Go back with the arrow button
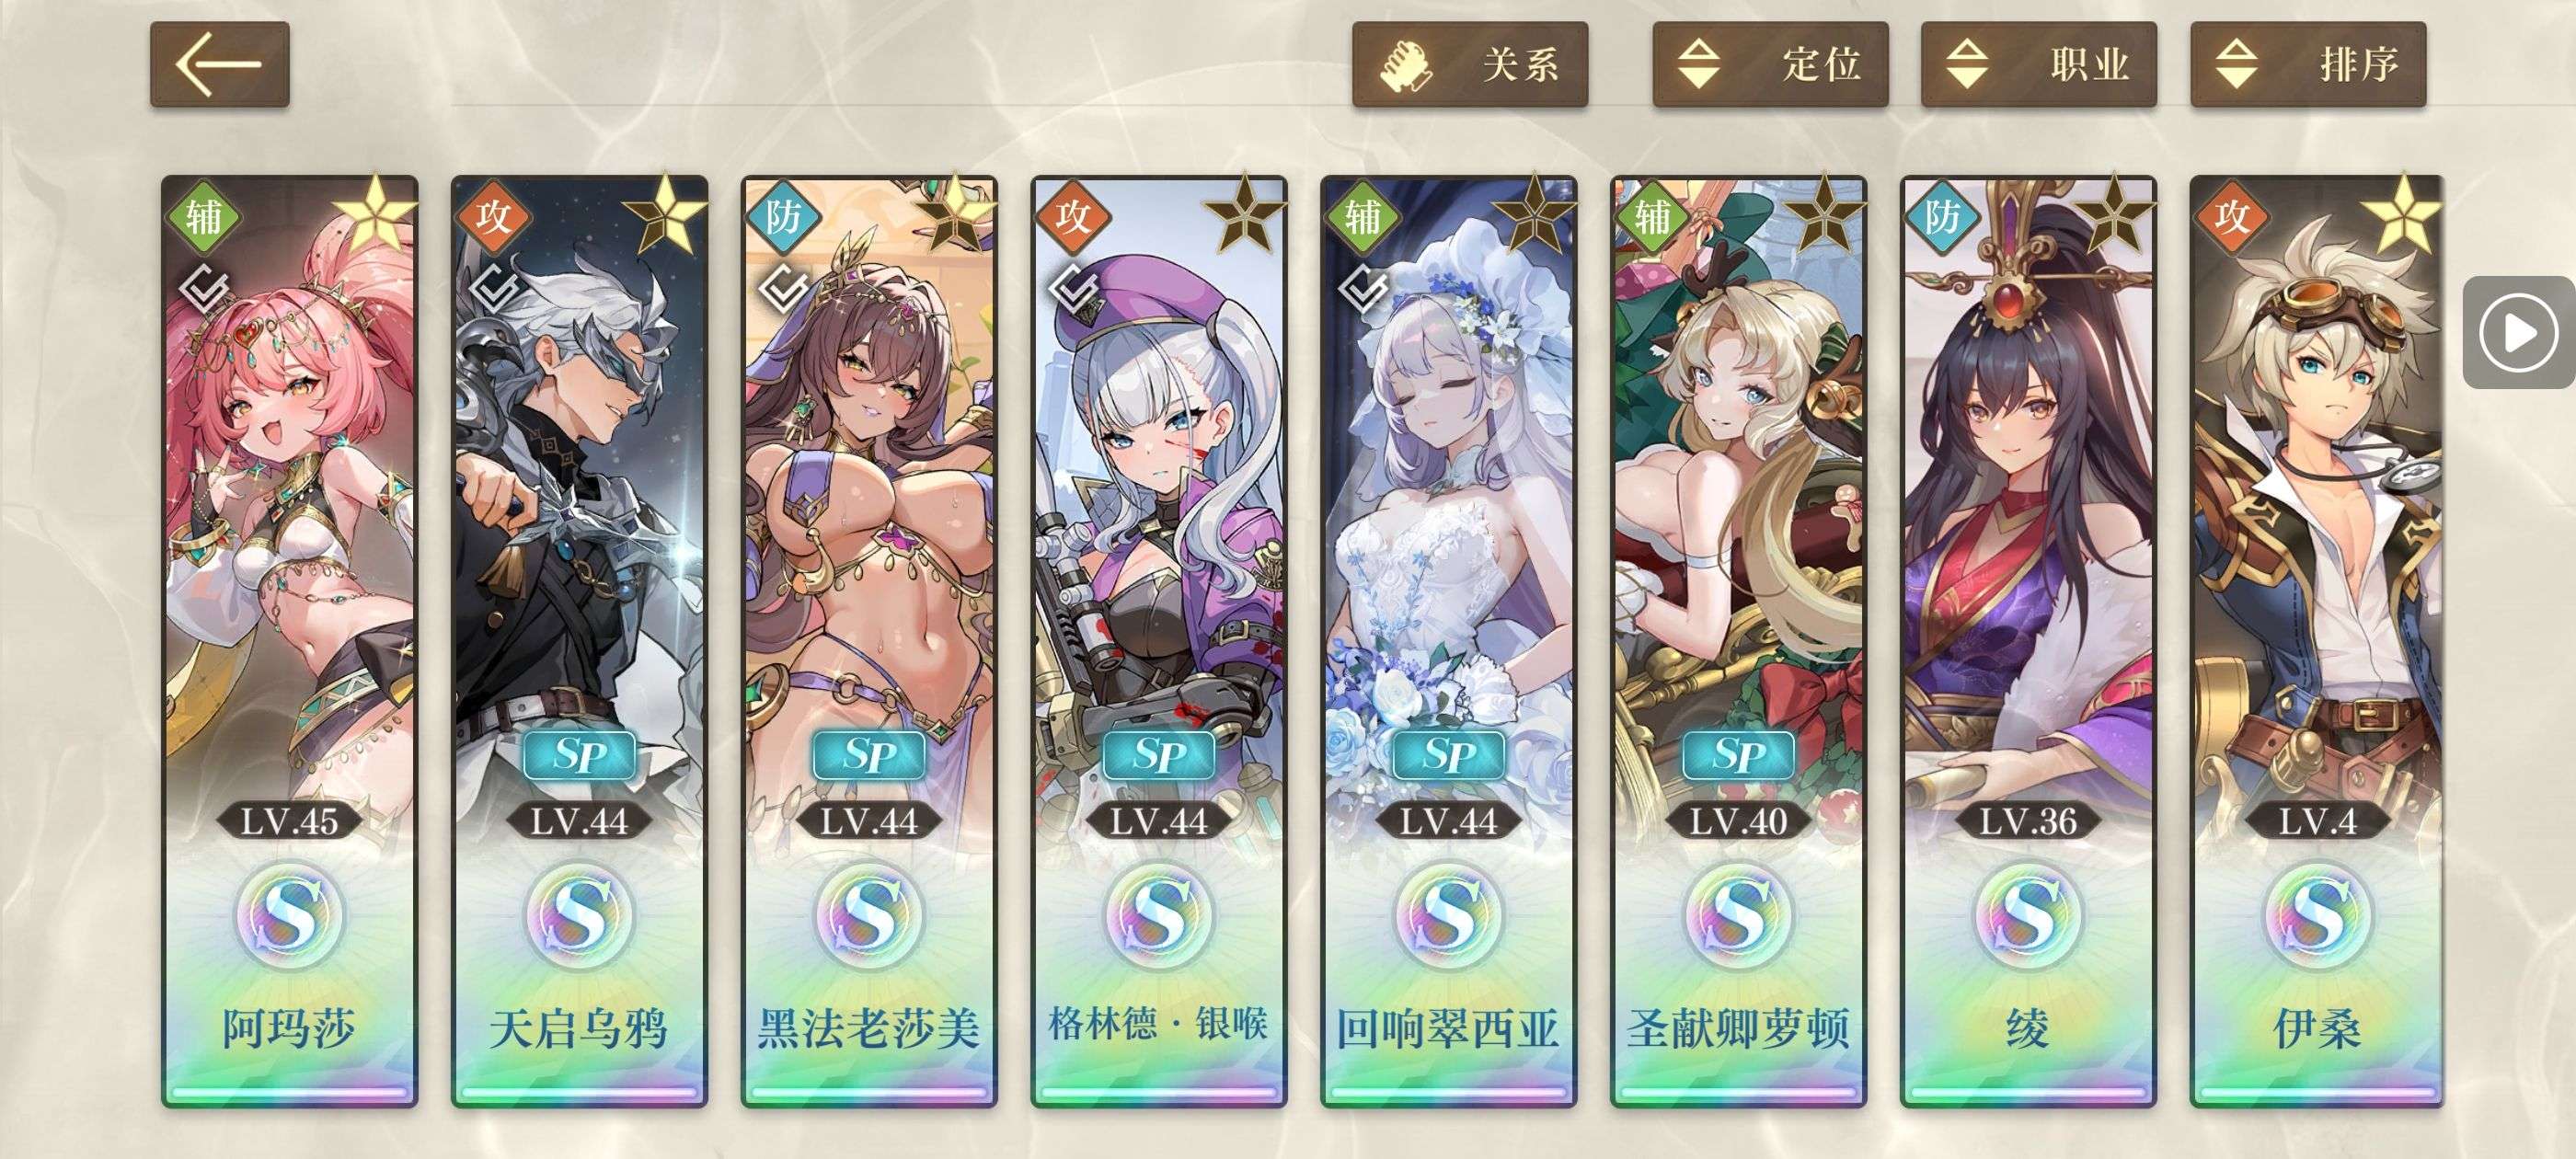2576x1159 pixels. tap(220, 64)
